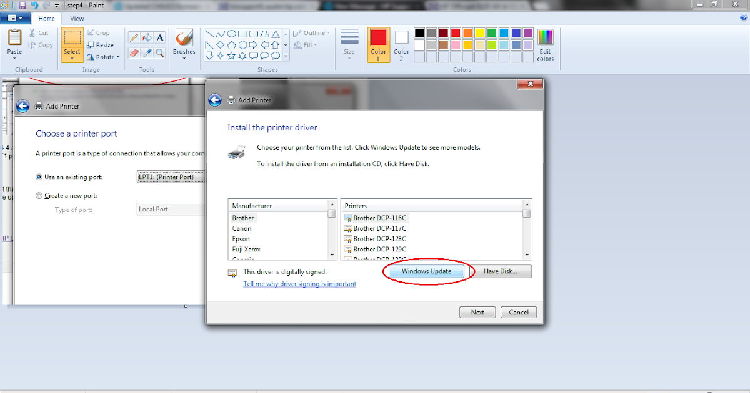This screenshot has height=393, width=750.
Task: Pick the Pentagon shape
Action: 231,45
